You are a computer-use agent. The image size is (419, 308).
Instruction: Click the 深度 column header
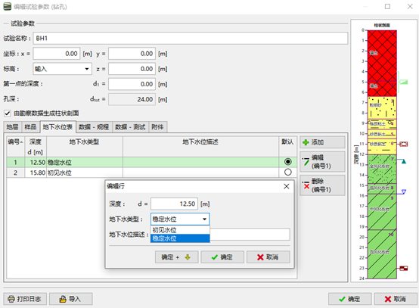36,147
